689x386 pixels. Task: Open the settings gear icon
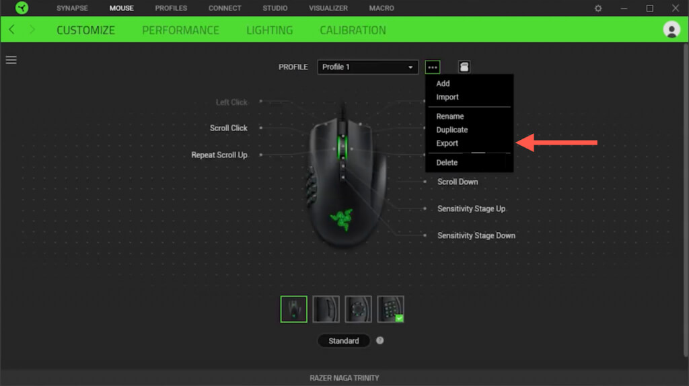(598, 8)
